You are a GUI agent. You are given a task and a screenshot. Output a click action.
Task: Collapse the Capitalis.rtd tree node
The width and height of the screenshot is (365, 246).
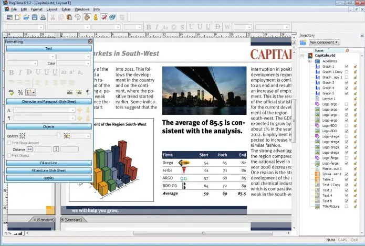[302, 56]
